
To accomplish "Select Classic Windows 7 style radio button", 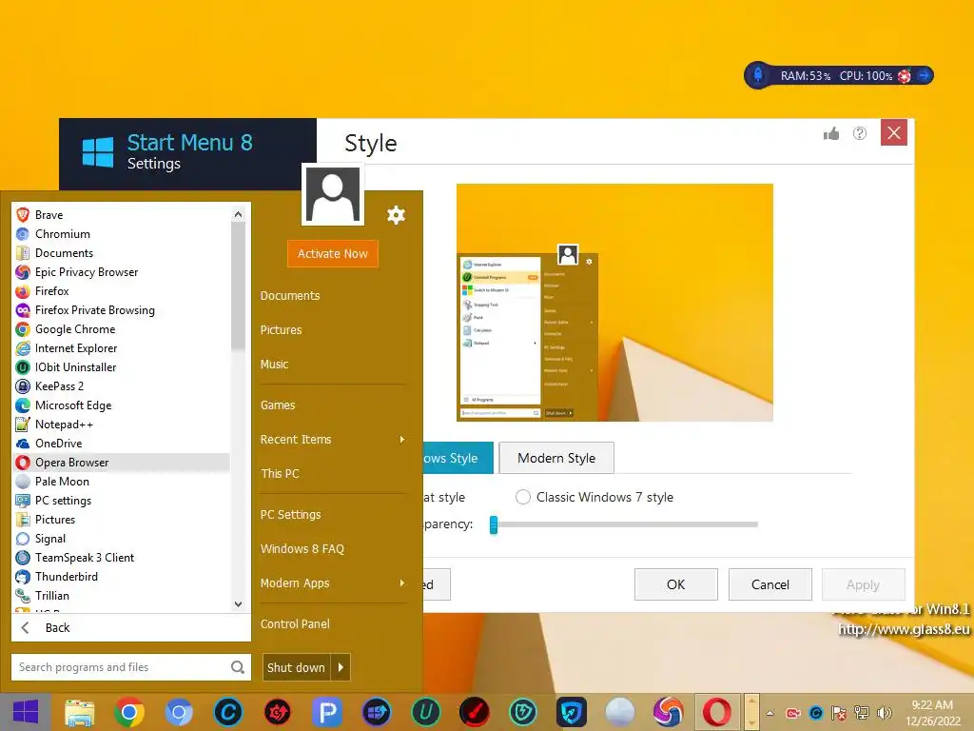I will coord(523,497).
